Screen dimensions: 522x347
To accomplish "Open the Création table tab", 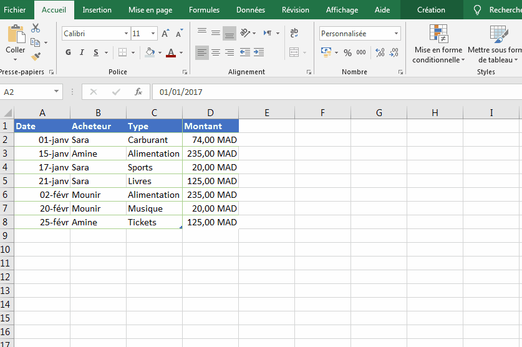I will pos(431,9).
